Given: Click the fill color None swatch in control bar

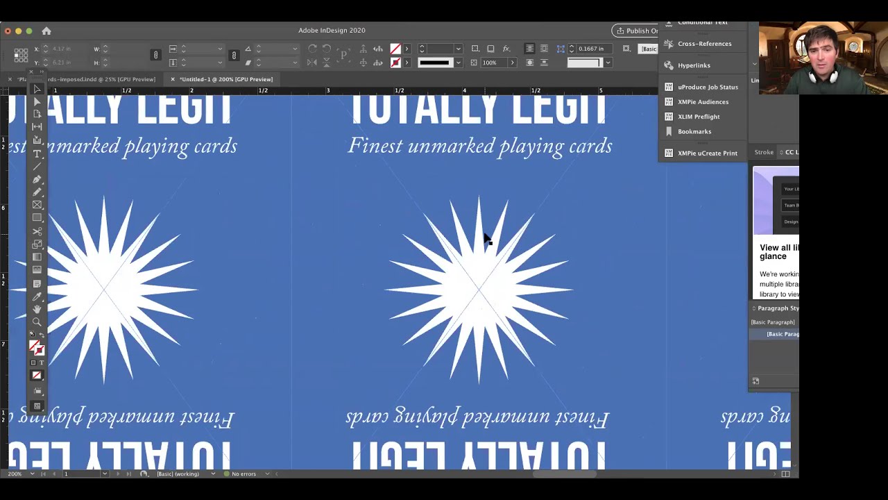Looking at the screenshot, I should (395, 49).
